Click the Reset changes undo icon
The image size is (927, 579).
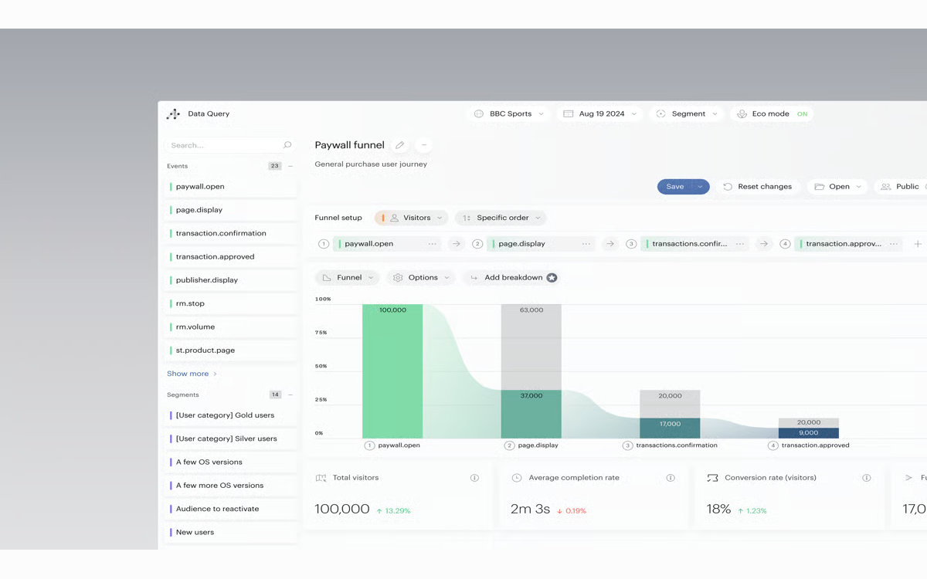click(x=728, y=187)
